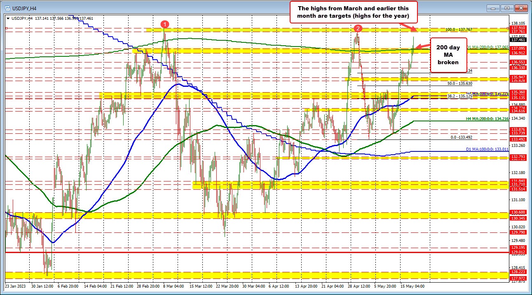Click the chart window icon in title bar
532x295 pixels.
tap(7, 7)
